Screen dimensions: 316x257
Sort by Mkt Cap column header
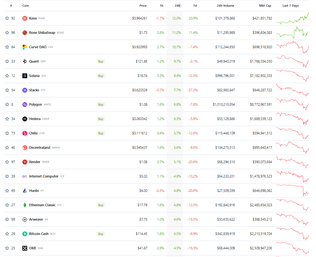pos(265,6)
